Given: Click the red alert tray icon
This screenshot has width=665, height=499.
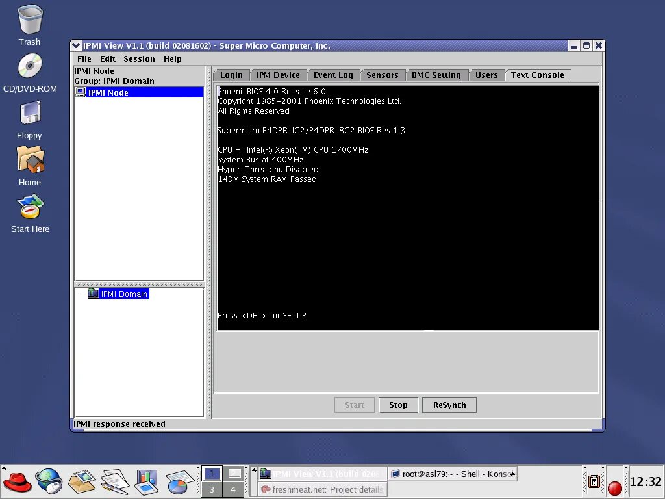Looking at the screenshot, I should (x=614, y=488).
